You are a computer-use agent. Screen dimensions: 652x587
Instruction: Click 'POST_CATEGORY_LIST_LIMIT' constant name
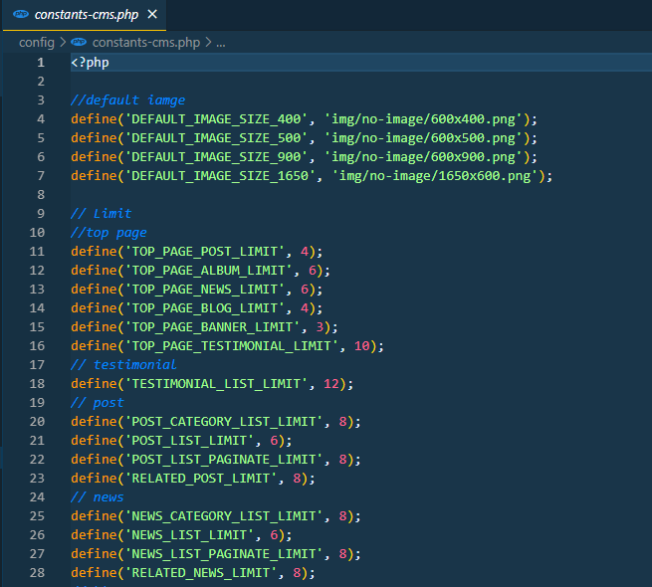(x=224, y=422)
